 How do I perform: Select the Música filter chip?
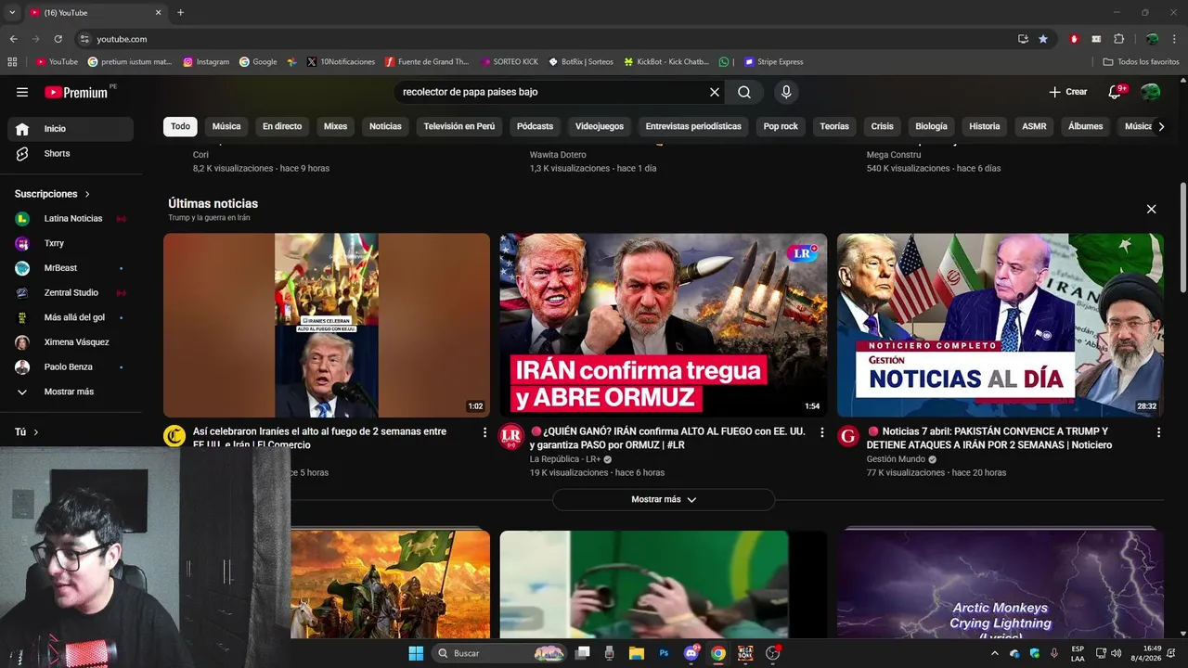(226, 126)
